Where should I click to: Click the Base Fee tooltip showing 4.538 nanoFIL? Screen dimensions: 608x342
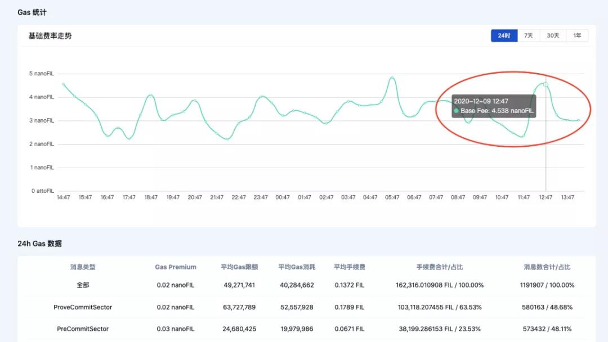(x=494, y=106)
